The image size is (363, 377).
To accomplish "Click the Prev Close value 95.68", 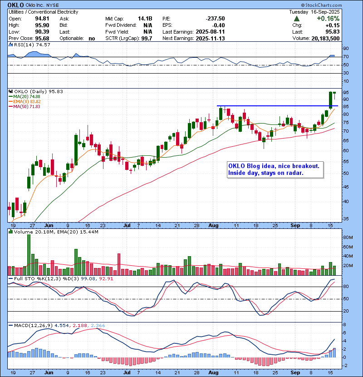I will coord(42,39).
